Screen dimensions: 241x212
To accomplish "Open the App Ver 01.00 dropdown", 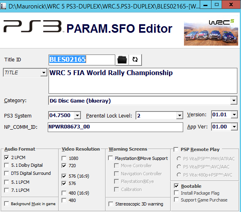I will [x=234, y=127].
